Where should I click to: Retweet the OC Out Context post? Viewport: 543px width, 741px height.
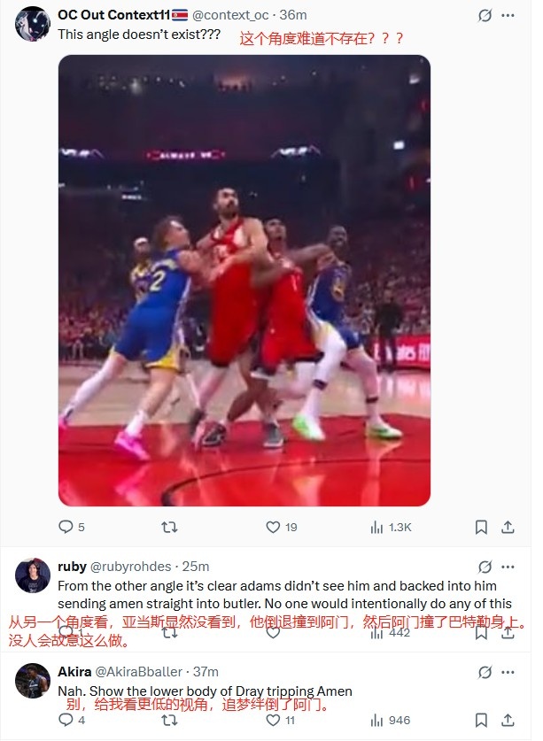coord(169,527)
